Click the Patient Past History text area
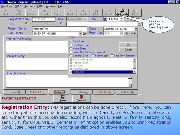The image size is (180, 135). (37, 47)
